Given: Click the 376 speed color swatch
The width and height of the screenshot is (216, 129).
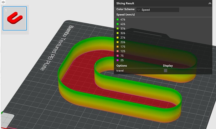Looking at the screenshot, I should coord(117,29).
